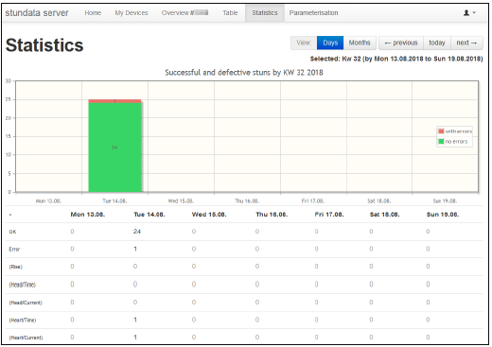Click the Tuesday value 1 in (Heart/Time) row
Image resolution: width=492 pixels, height=347 pixels.
tap(135, 320)
